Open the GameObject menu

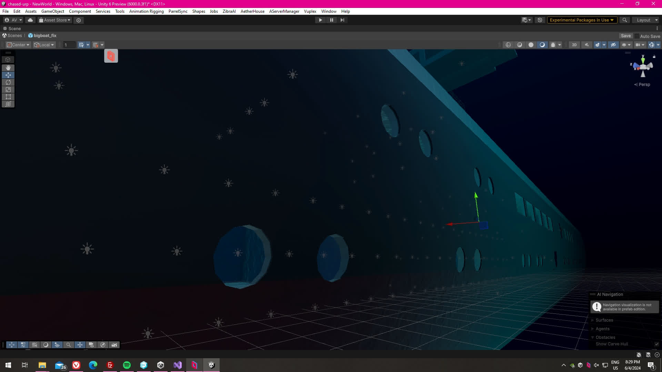point(52,11)
